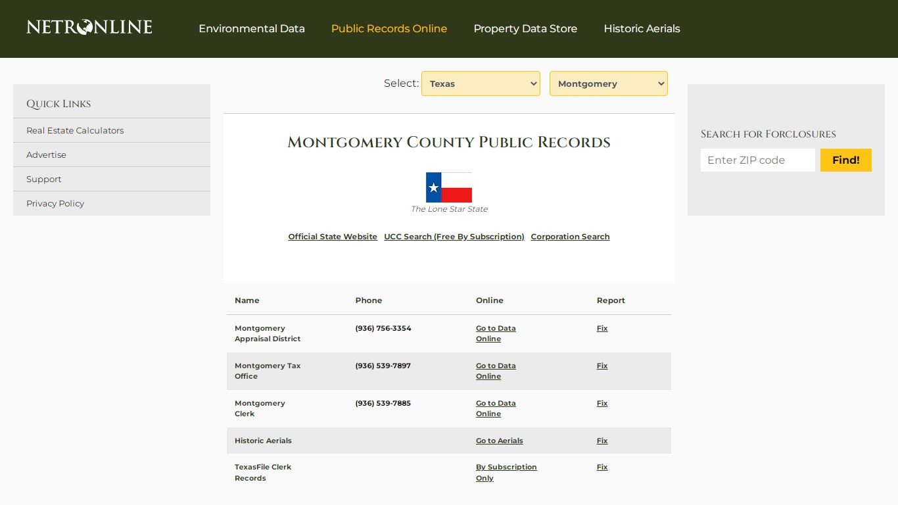Select phone number (936) 539-7897
Screen dimensions: 898x505
tap(383, 366)
